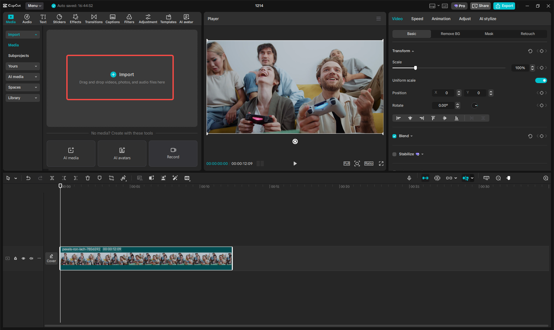The width and height of the screenshot is (554, 330).
Task: Open the Crop tool in timeline toolbar
Action: (111, 178)
